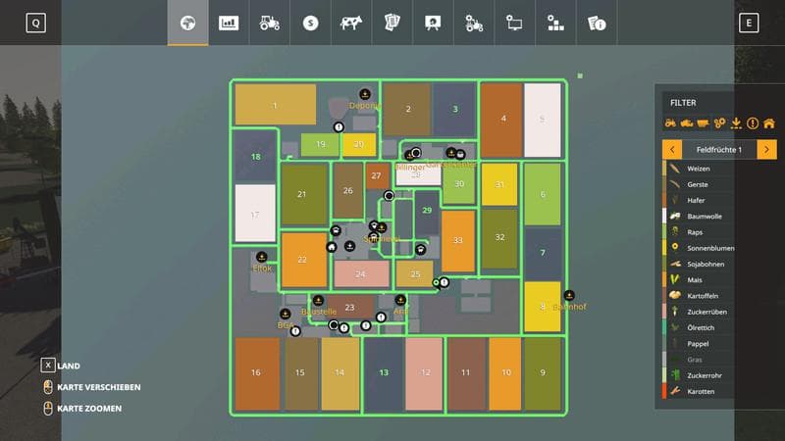
Task: Click the X Land view button
Action: [48, 366]
